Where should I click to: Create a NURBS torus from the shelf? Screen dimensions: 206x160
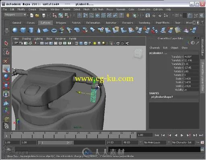coord(54,31)
